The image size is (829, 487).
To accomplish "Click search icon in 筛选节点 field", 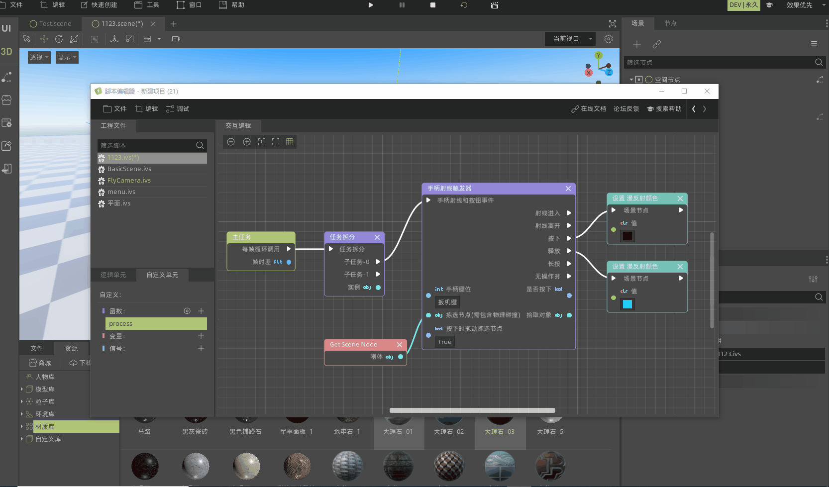I will (819, 62).
